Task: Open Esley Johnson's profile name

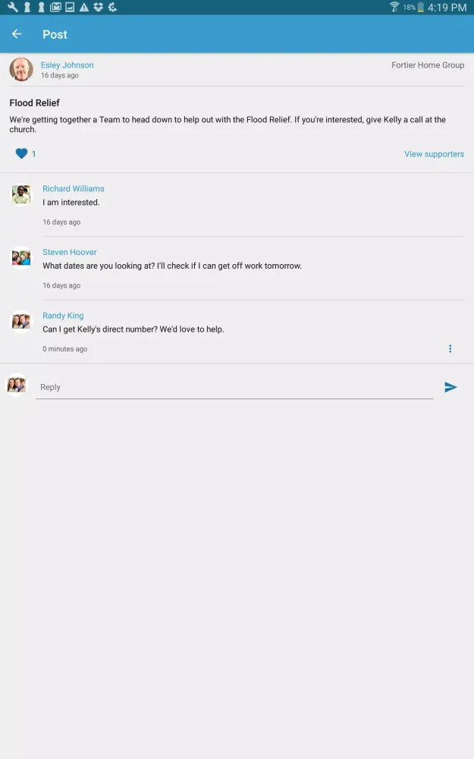Action: pos(67,65)
